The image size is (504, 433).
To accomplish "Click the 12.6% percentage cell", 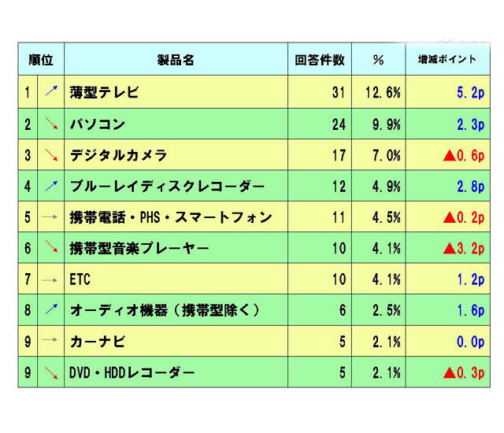I will coord(383,93).
